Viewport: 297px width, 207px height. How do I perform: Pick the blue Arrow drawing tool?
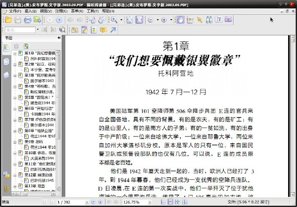tap(113, 30)
